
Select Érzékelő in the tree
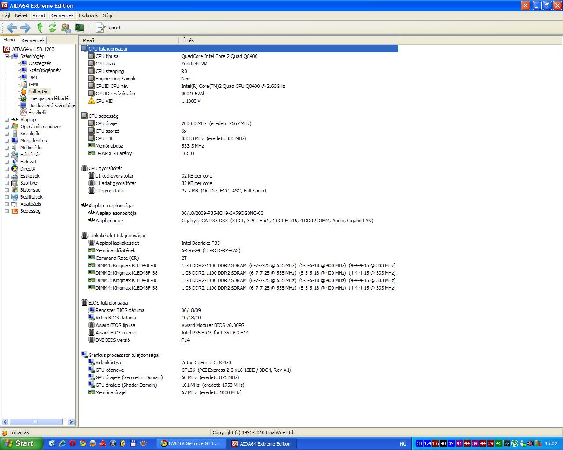click(x=37, y=112)
